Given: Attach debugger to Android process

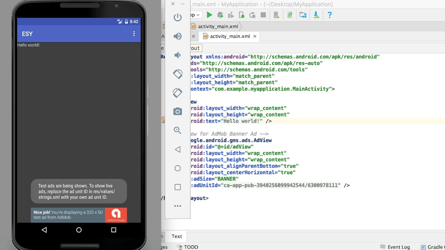Looking at the screenshot, I should click(242, 15).
